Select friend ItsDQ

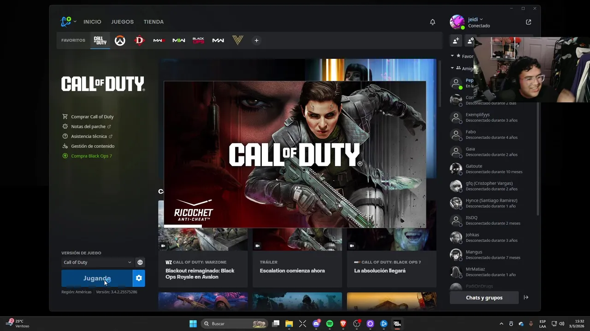(x=491, y=220)
